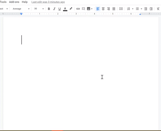Open the Add-ons menu

coord(14,2)
